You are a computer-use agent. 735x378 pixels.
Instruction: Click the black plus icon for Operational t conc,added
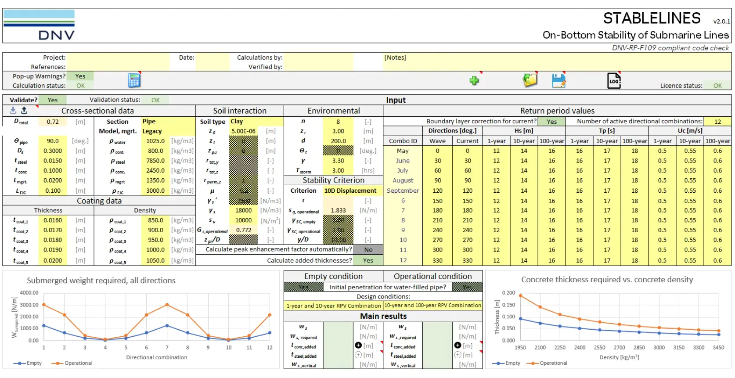458,346
